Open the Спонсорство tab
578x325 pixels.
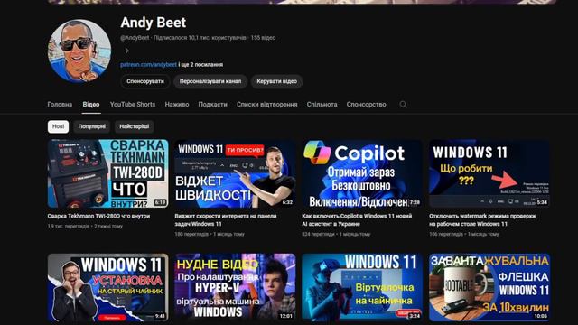(x=366, y=105)
